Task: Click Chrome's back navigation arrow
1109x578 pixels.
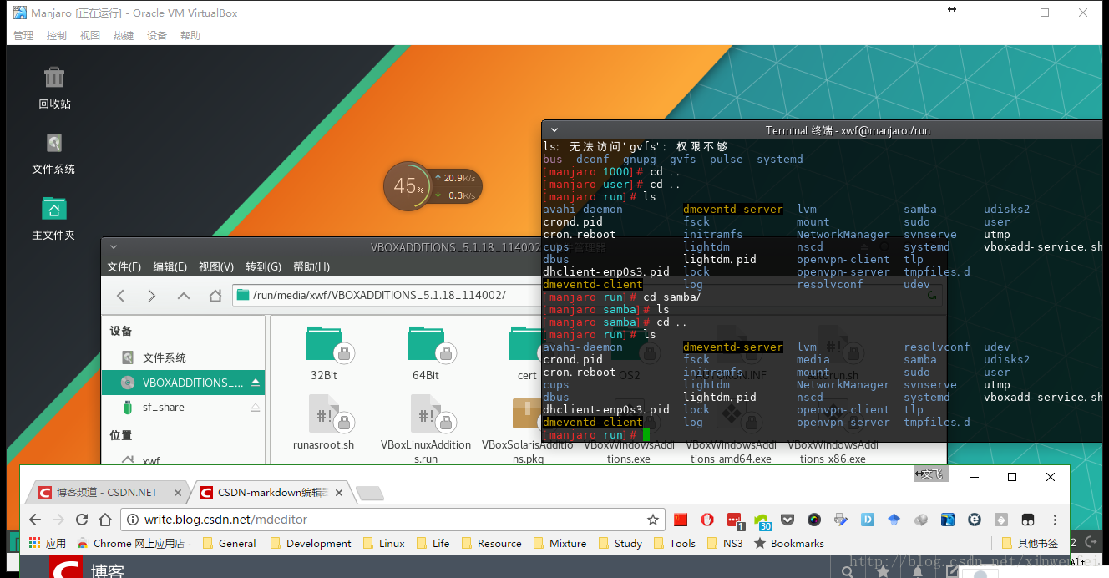Action: click(x=35, y=520)
